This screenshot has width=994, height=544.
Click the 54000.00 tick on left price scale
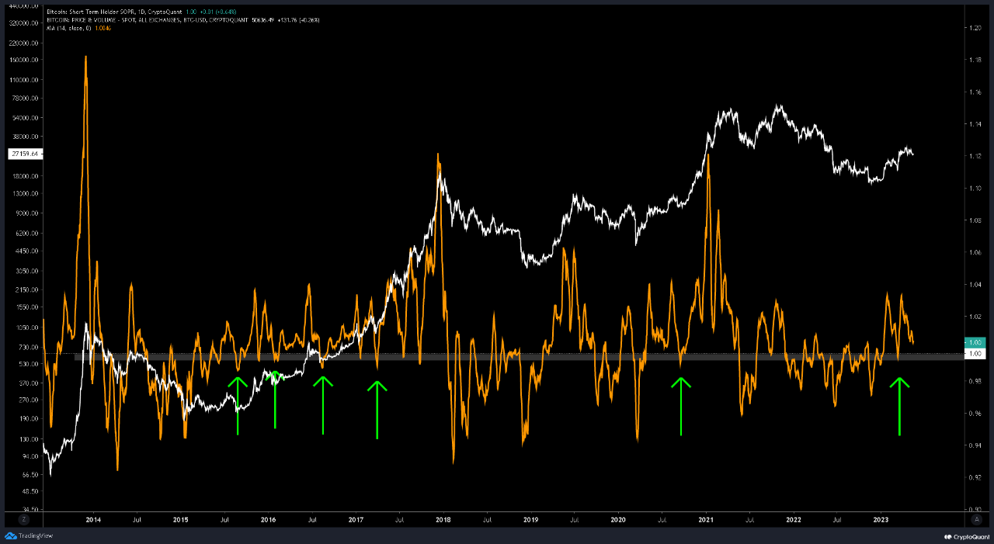(x=26, y=118)
